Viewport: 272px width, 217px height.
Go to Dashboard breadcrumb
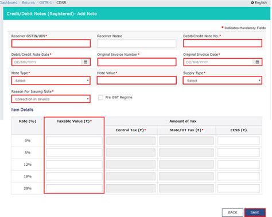[9, 2]
